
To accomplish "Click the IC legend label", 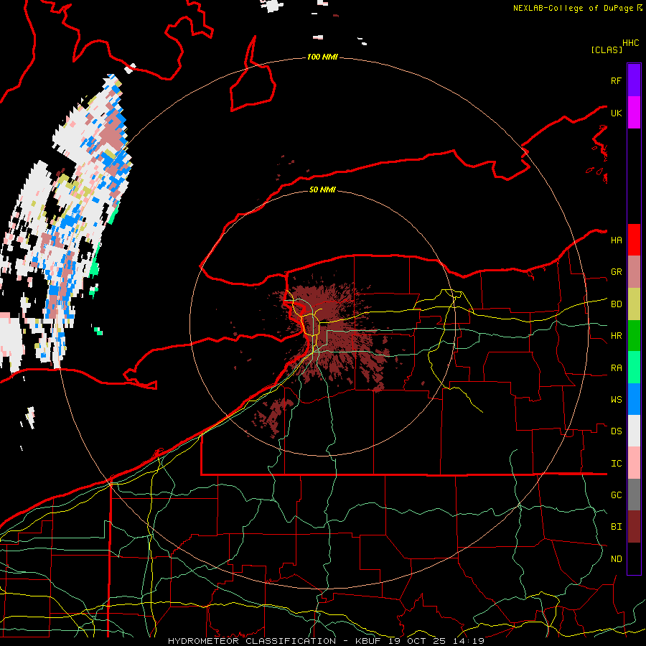I will (x=617, y=463).
